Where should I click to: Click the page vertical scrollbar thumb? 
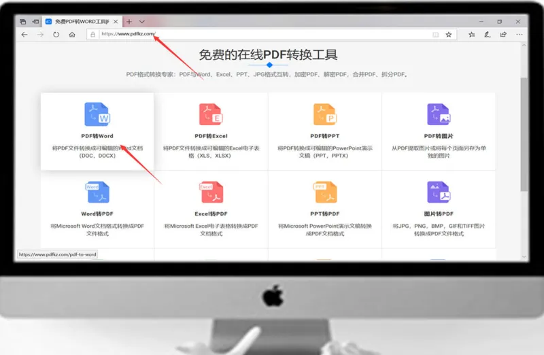click(524, 134)
